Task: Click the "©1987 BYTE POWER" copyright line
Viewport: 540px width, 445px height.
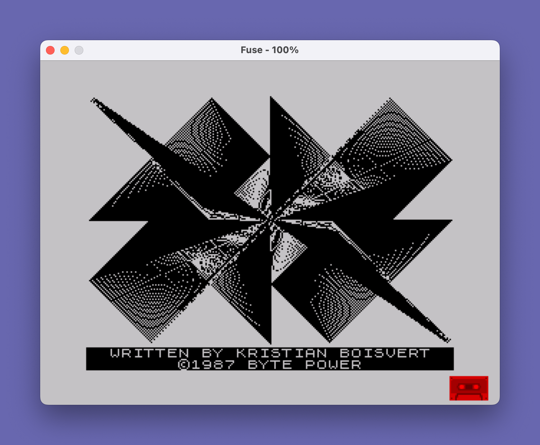Action: click(x=270, y=365)
